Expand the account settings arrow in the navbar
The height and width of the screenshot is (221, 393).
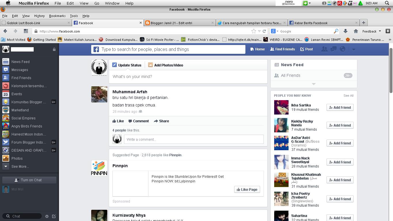click(354, 49)
